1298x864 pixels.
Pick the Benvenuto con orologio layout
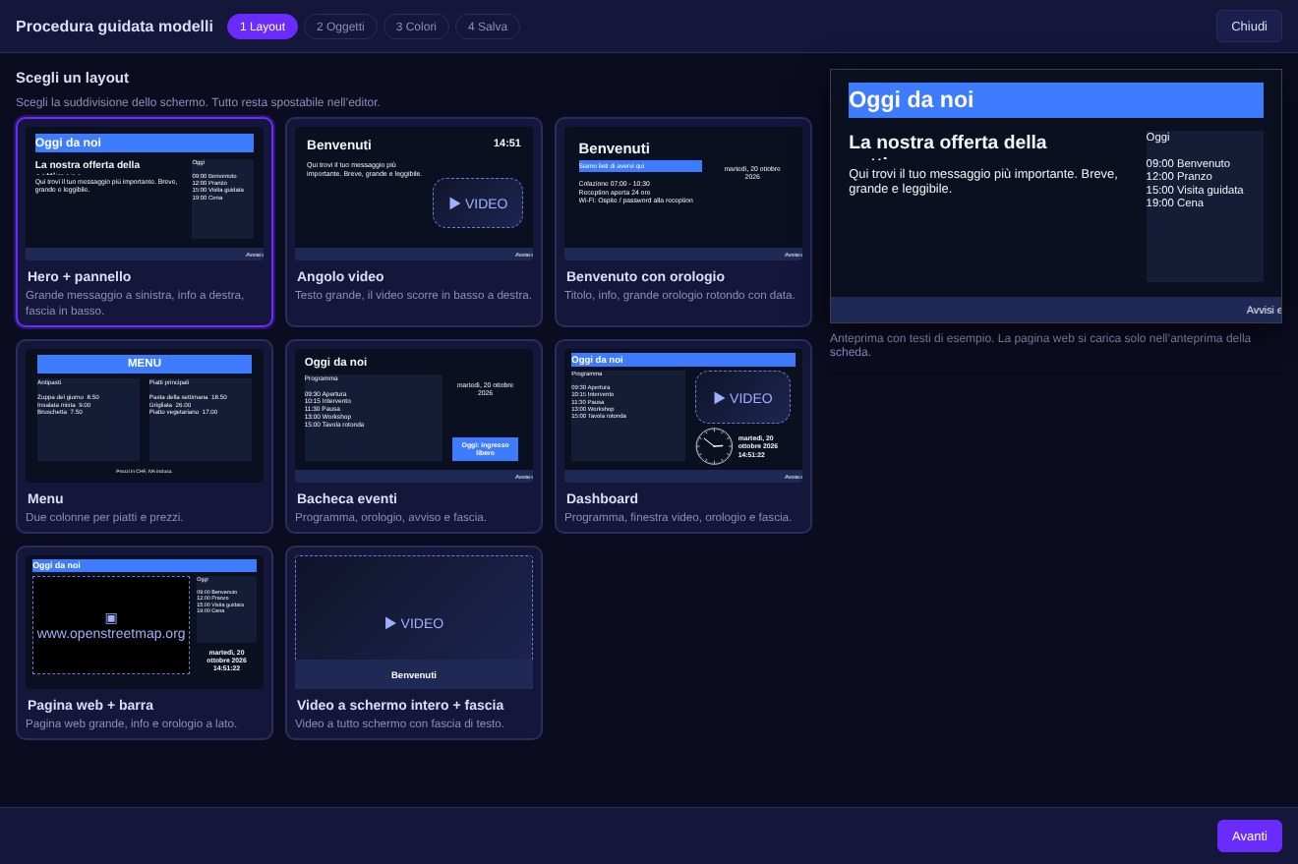pos(683,222)
